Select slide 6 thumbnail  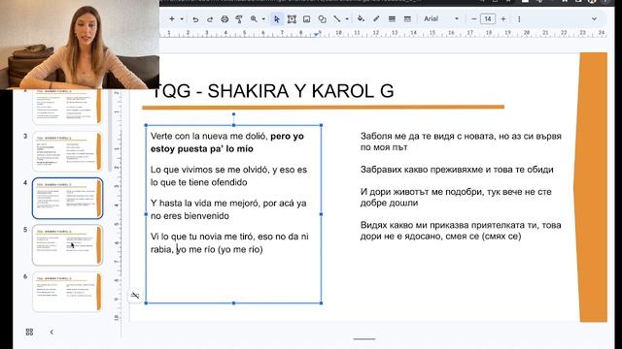[x=67, y=292]
